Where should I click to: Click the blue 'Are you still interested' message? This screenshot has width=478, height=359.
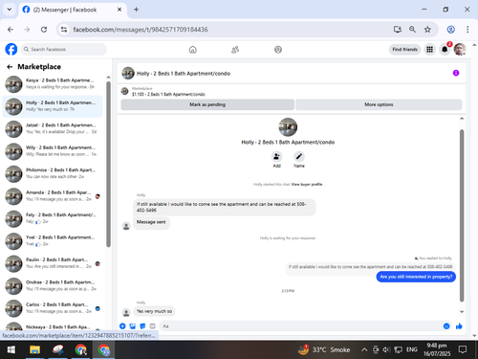coord(416,277)
